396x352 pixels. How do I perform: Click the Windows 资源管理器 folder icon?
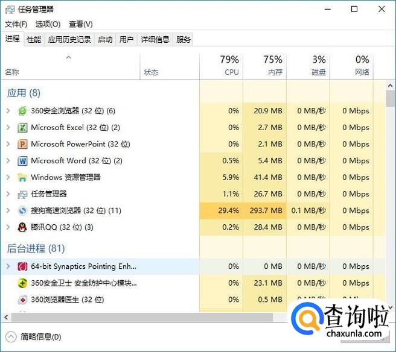coord(22,177)
